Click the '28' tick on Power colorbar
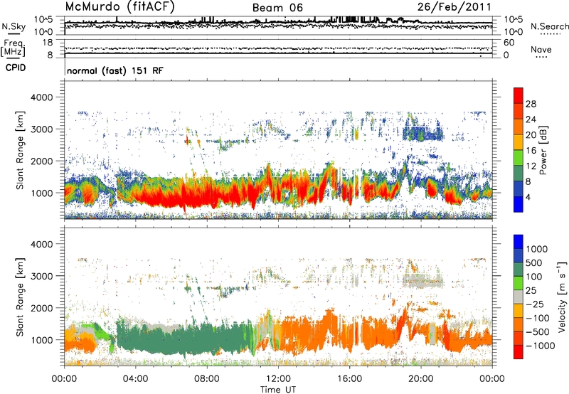Viewport: 569px width, 394px height. (x=531, y=104)
